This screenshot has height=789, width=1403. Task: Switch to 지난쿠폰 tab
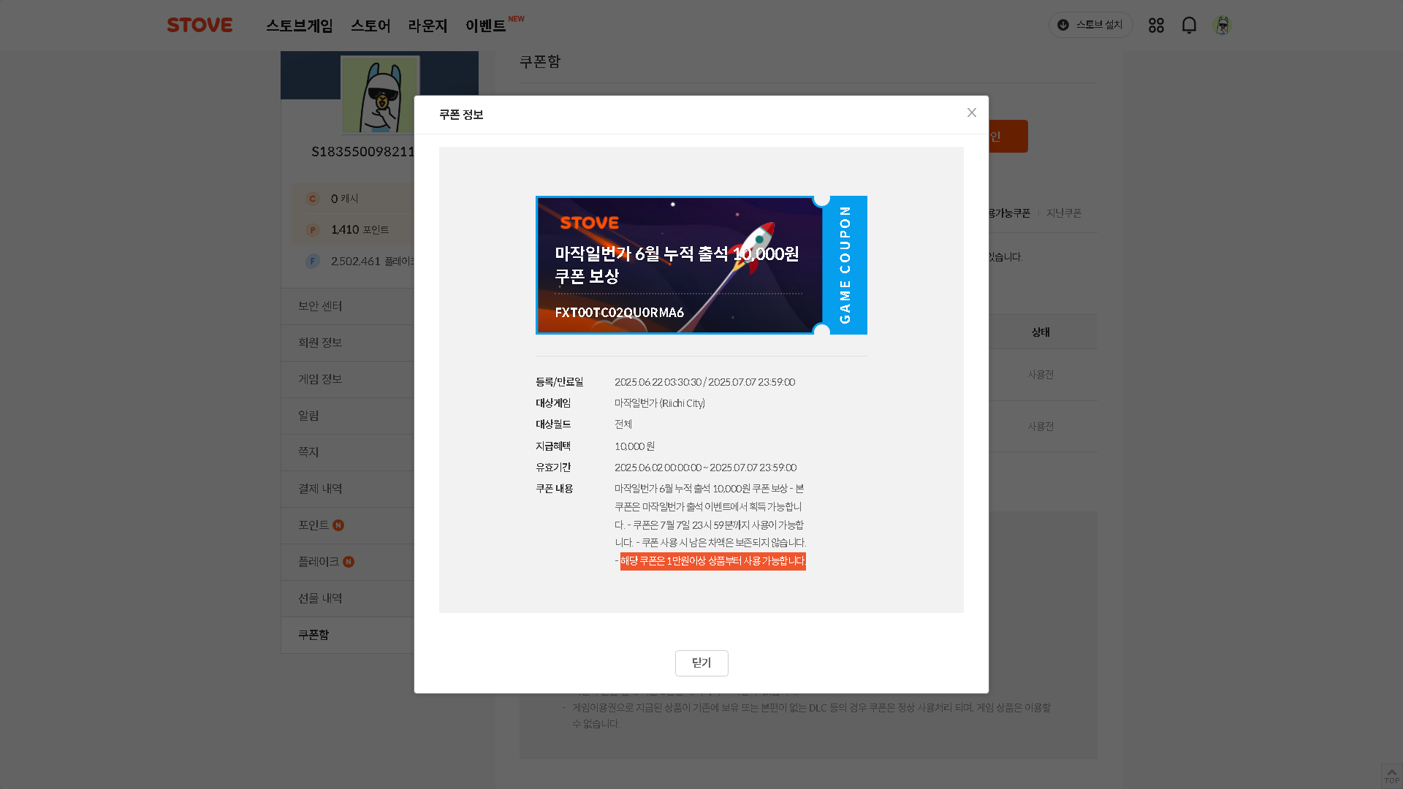[1064, 213]
